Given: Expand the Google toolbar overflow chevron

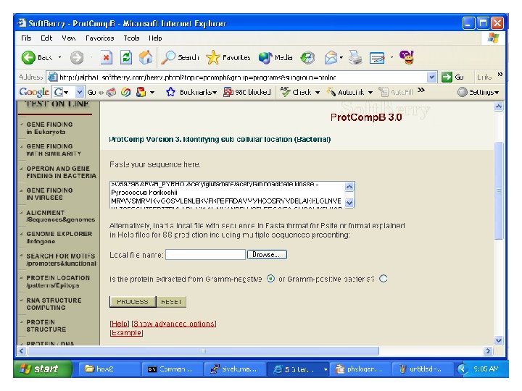Looking at the screenshot, I should [421, 90].
